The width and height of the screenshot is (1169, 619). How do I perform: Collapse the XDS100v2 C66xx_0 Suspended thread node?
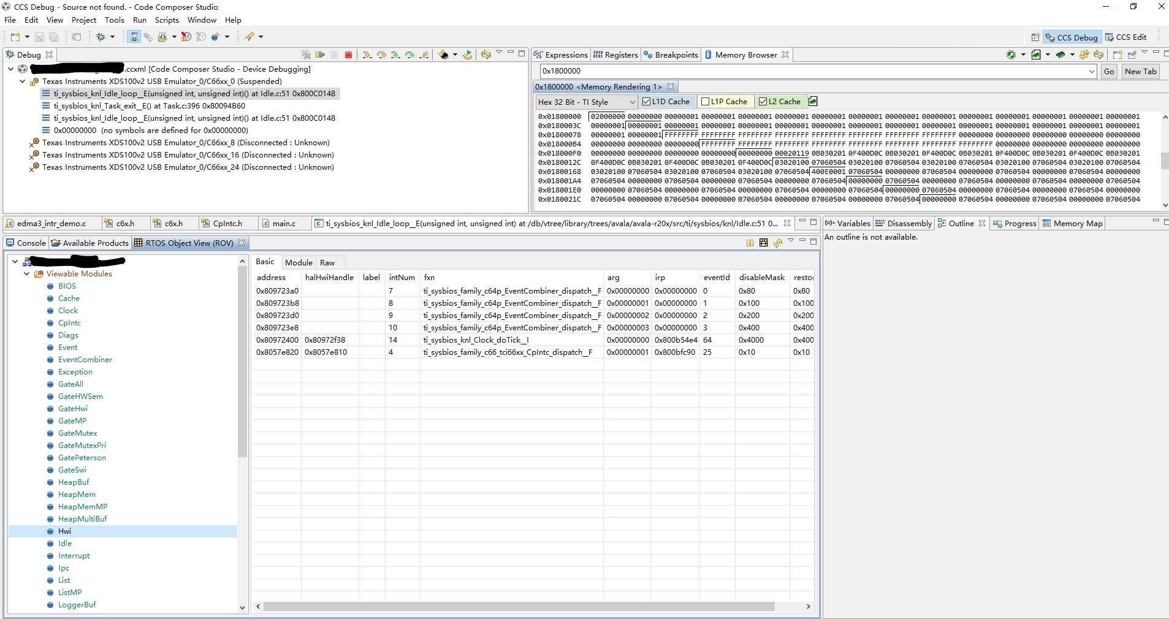click(23, 82)
